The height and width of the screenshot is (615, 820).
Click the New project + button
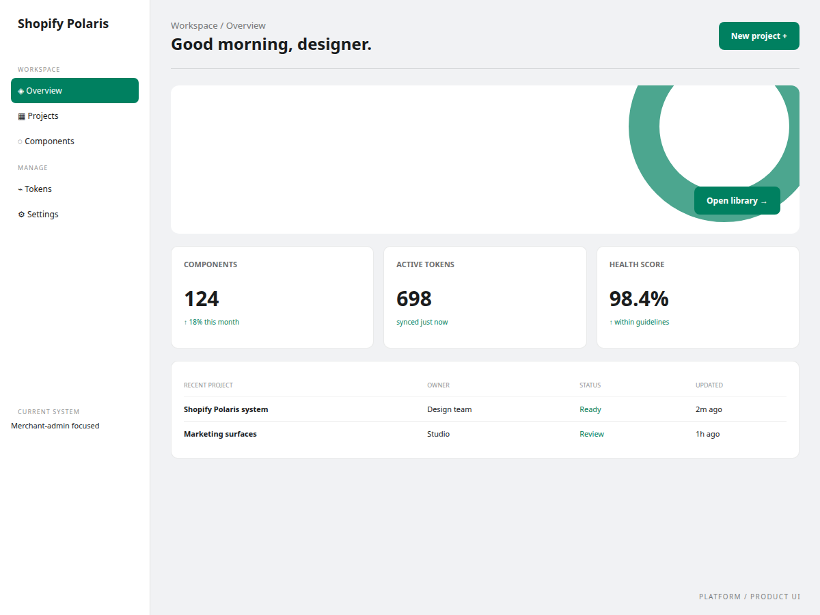[759, 36]
